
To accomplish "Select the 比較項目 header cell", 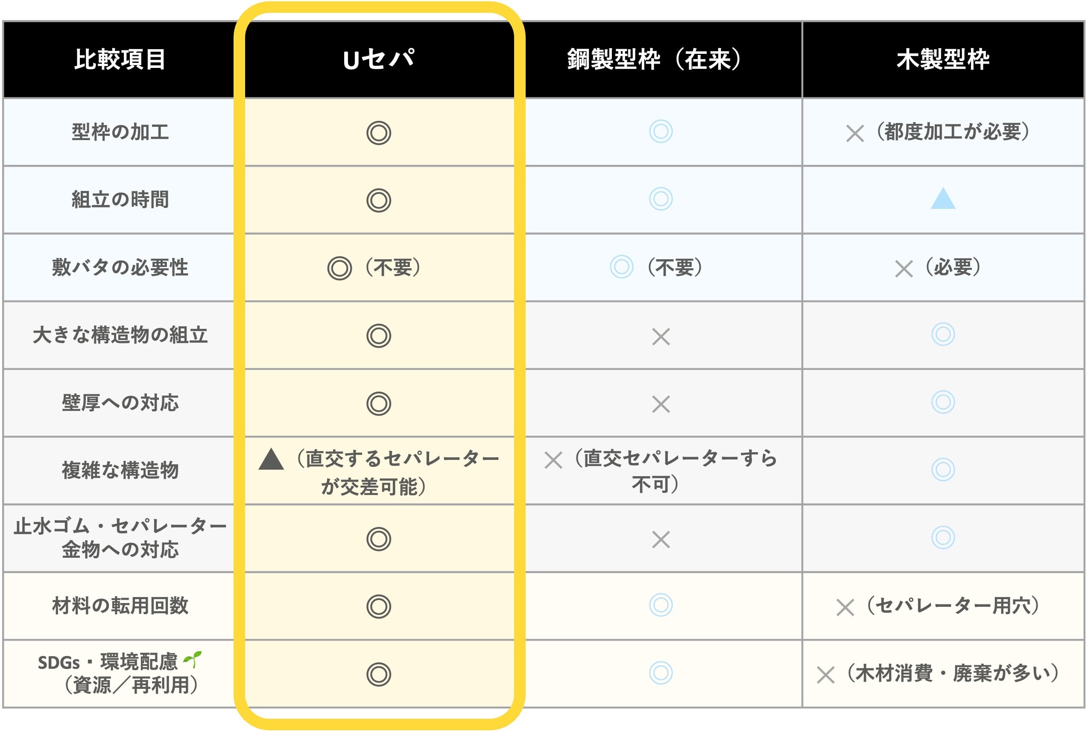I will 120,59.
